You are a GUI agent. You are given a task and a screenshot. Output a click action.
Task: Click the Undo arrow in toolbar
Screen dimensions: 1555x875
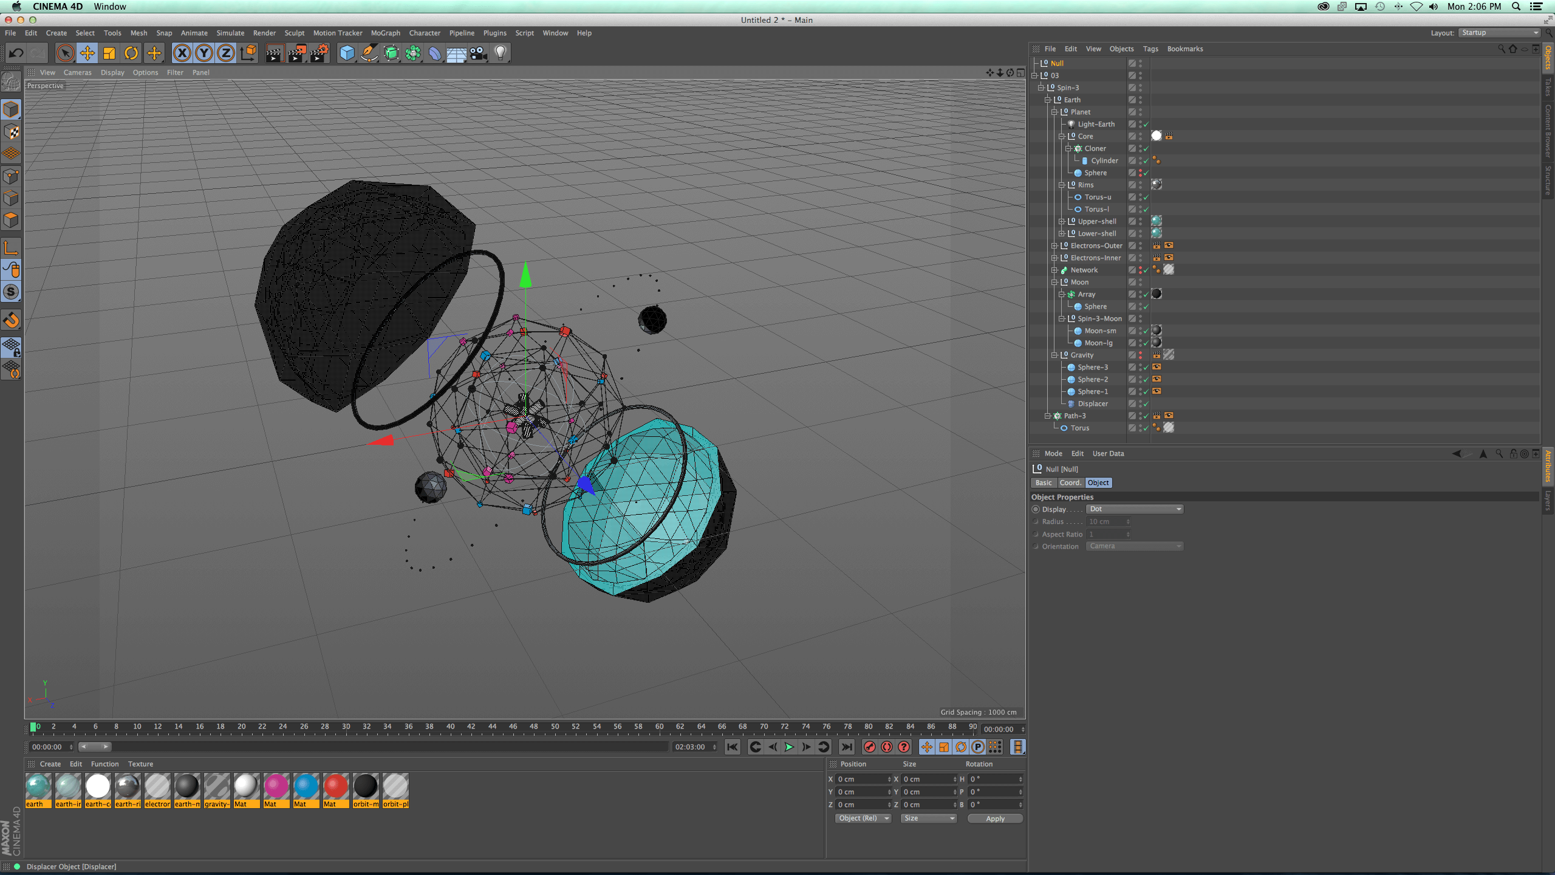[x=16, y=53]
